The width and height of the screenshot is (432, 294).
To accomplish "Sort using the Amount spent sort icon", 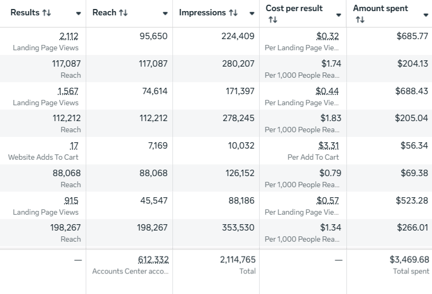I will click(360, 20).
